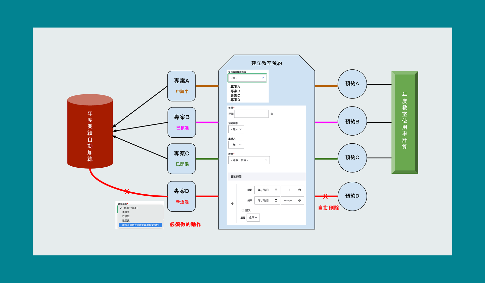Expand the 預約狀態 dropdown
The height and width of the screenshot is (283, 485).
click(236, 129)
